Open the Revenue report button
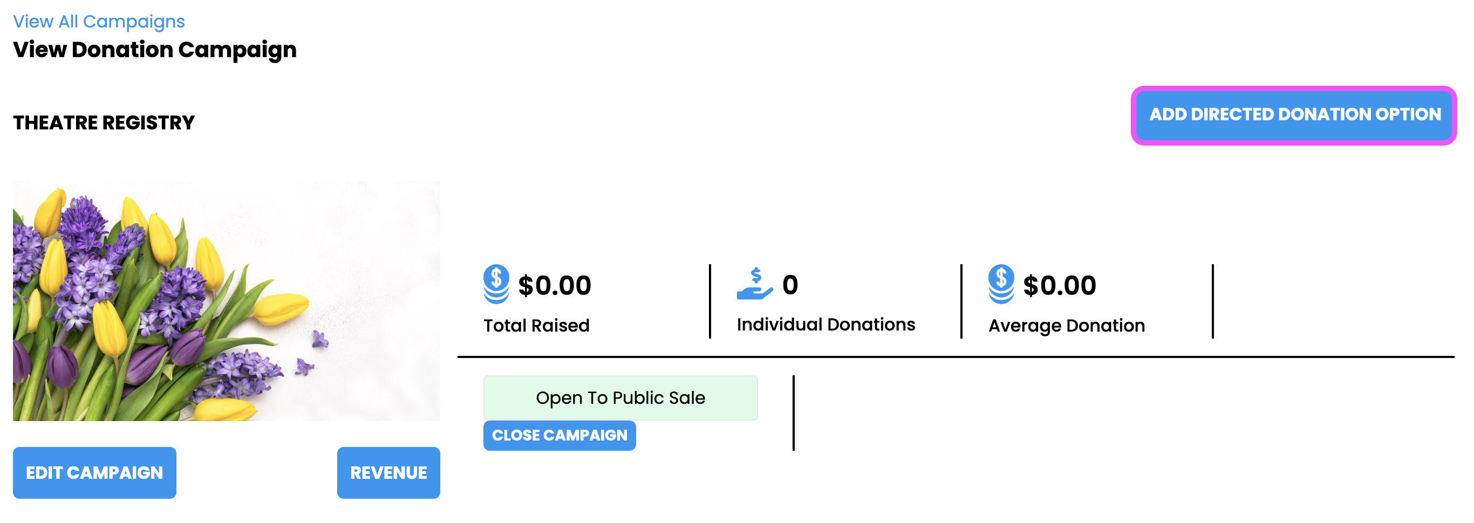The height and width of the screenshot is (523, 1474). tap(388, 473)
